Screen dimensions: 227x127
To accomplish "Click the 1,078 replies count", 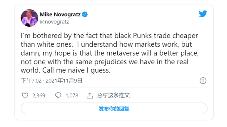I will point(72,95).
